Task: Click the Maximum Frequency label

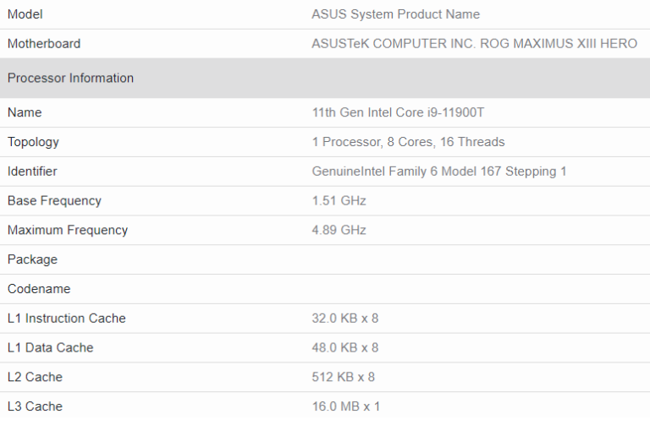Action: [x=68, y=231]
